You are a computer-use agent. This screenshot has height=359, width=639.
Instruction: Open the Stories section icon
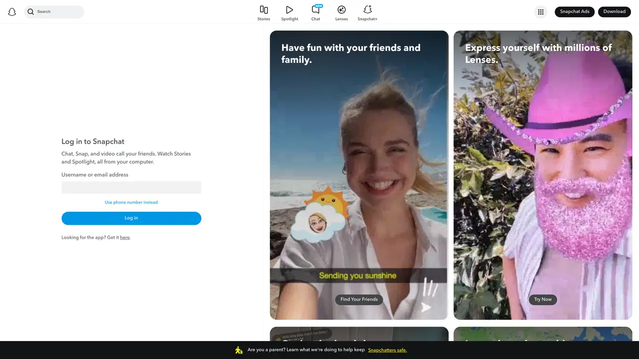(264, 9)
